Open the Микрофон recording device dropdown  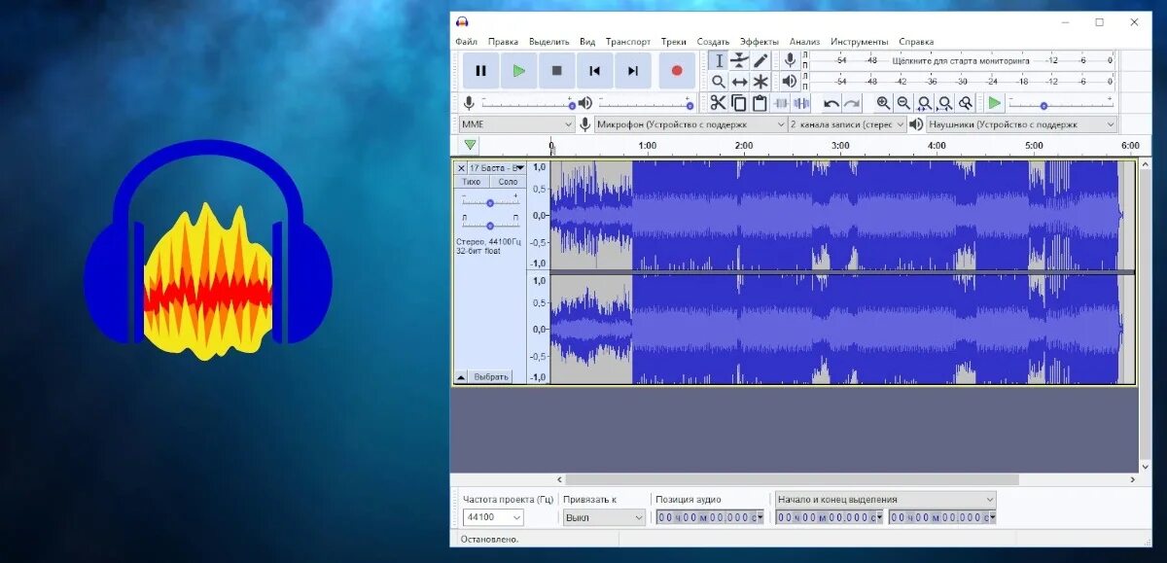tap(690, 124)
